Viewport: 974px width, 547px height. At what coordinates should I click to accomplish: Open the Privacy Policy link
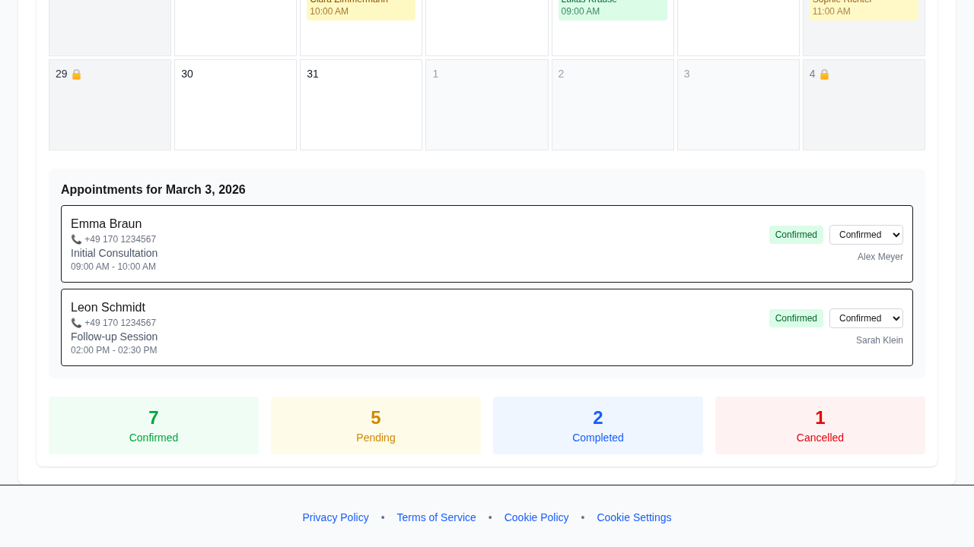tap(336, 517)
